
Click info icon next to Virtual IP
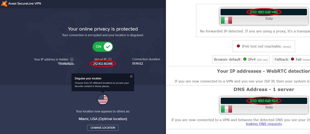click(x=110, y=59)
